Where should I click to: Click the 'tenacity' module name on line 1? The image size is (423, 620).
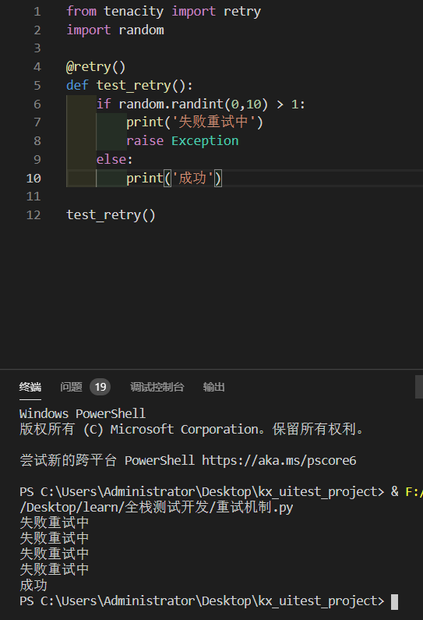tap(133, 12)
